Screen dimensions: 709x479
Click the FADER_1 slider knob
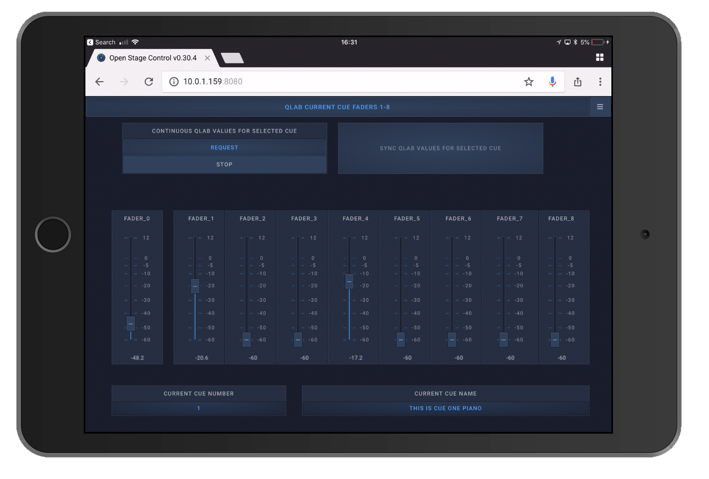coord(195,285)
